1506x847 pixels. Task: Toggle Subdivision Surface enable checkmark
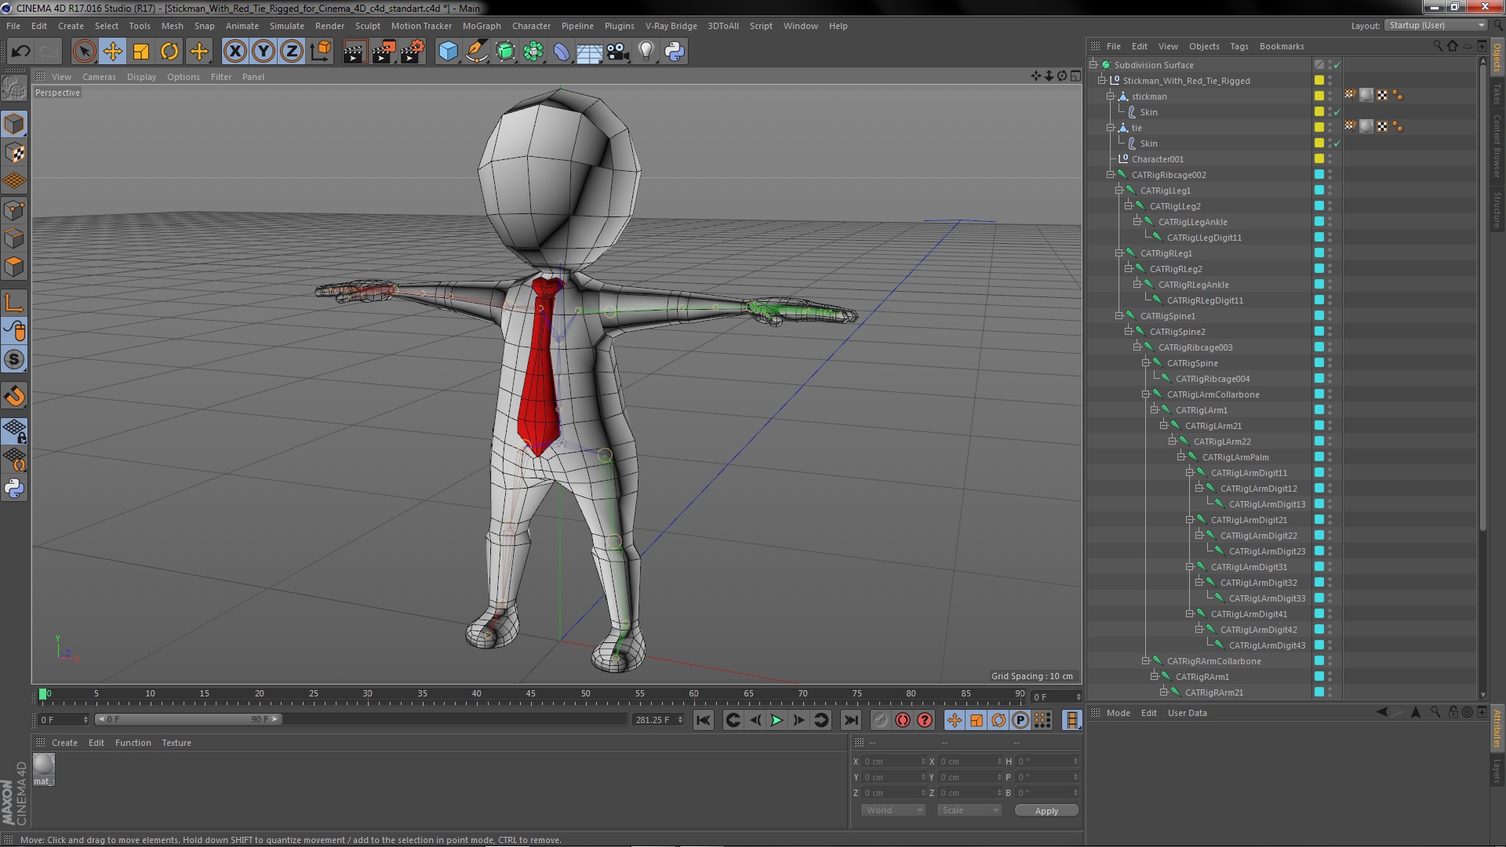tap(1337, 65)
